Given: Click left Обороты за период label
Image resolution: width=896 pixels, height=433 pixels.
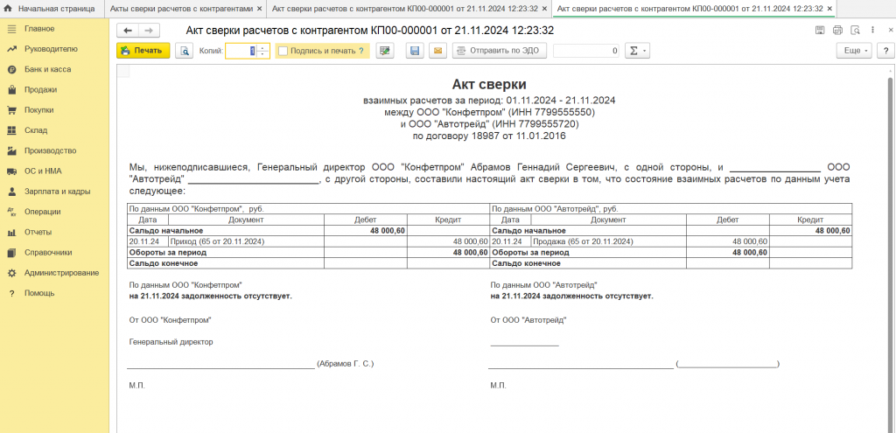Looking at the screenshot, I should tap(168, 252).
